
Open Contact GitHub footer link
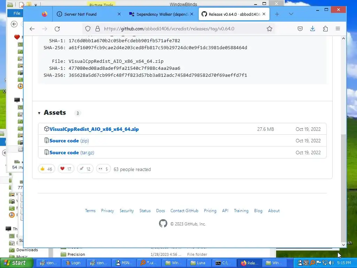tap(184, 211)
